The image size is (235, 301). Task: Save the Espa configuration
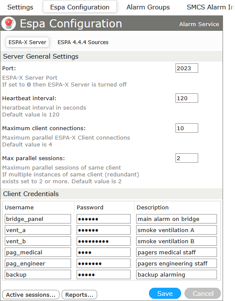coord(165,293)
